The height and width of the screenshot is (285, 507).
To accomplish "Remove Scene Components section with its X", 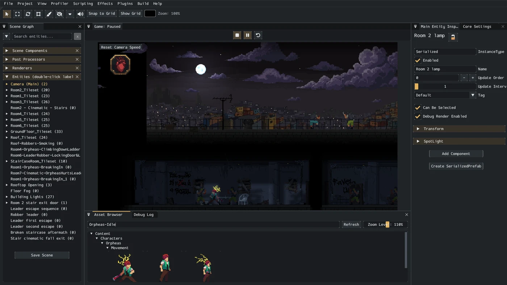I will pyautogui.click(x=77, y=51).
